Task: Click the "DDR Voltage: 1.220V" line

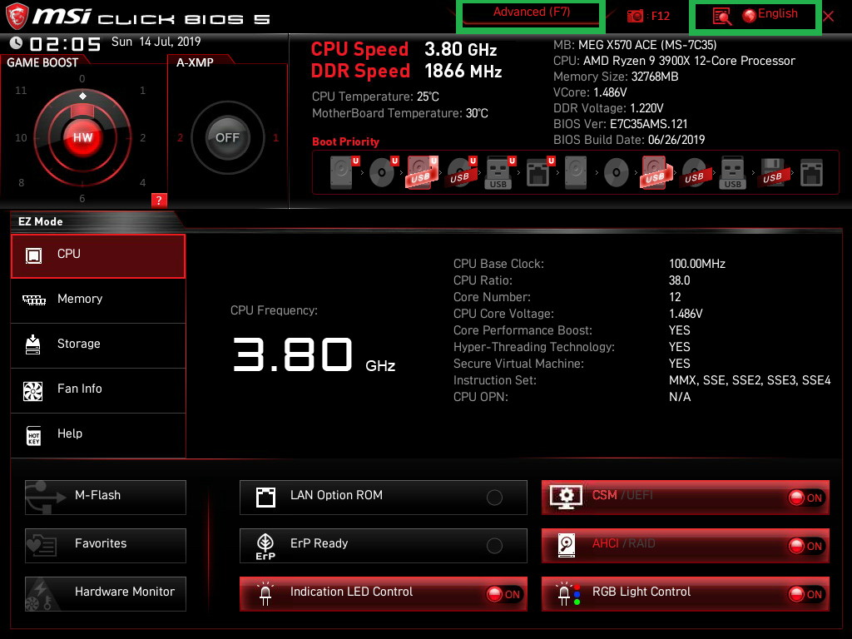Action: pos(608,108)
